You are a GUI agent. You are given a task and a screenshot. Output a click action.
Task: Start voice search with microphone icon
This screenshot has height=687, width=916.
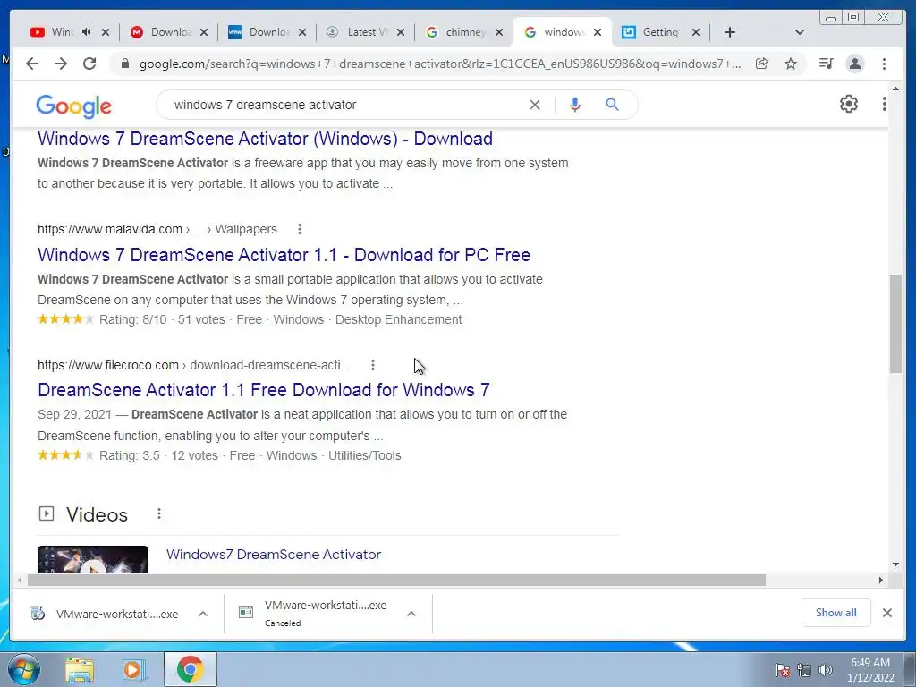point(575,105)
